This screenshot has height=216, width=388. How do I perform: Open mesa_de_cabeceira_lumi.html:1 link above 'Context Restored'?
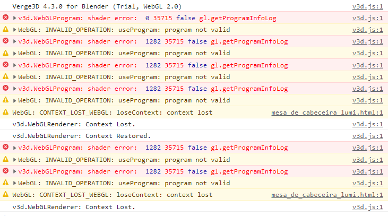tap(327, 113)
